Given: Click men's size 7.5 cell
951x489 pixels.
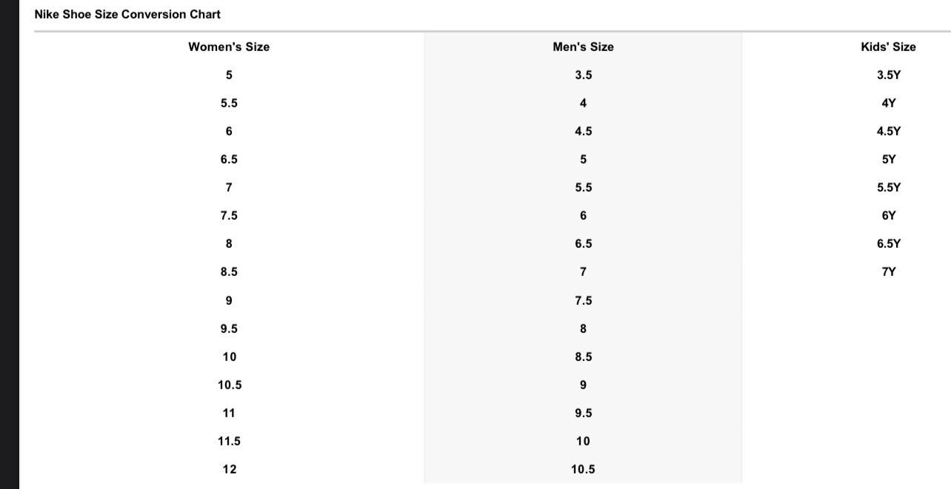Looking at the screenshot, I should tap(583, 300).
